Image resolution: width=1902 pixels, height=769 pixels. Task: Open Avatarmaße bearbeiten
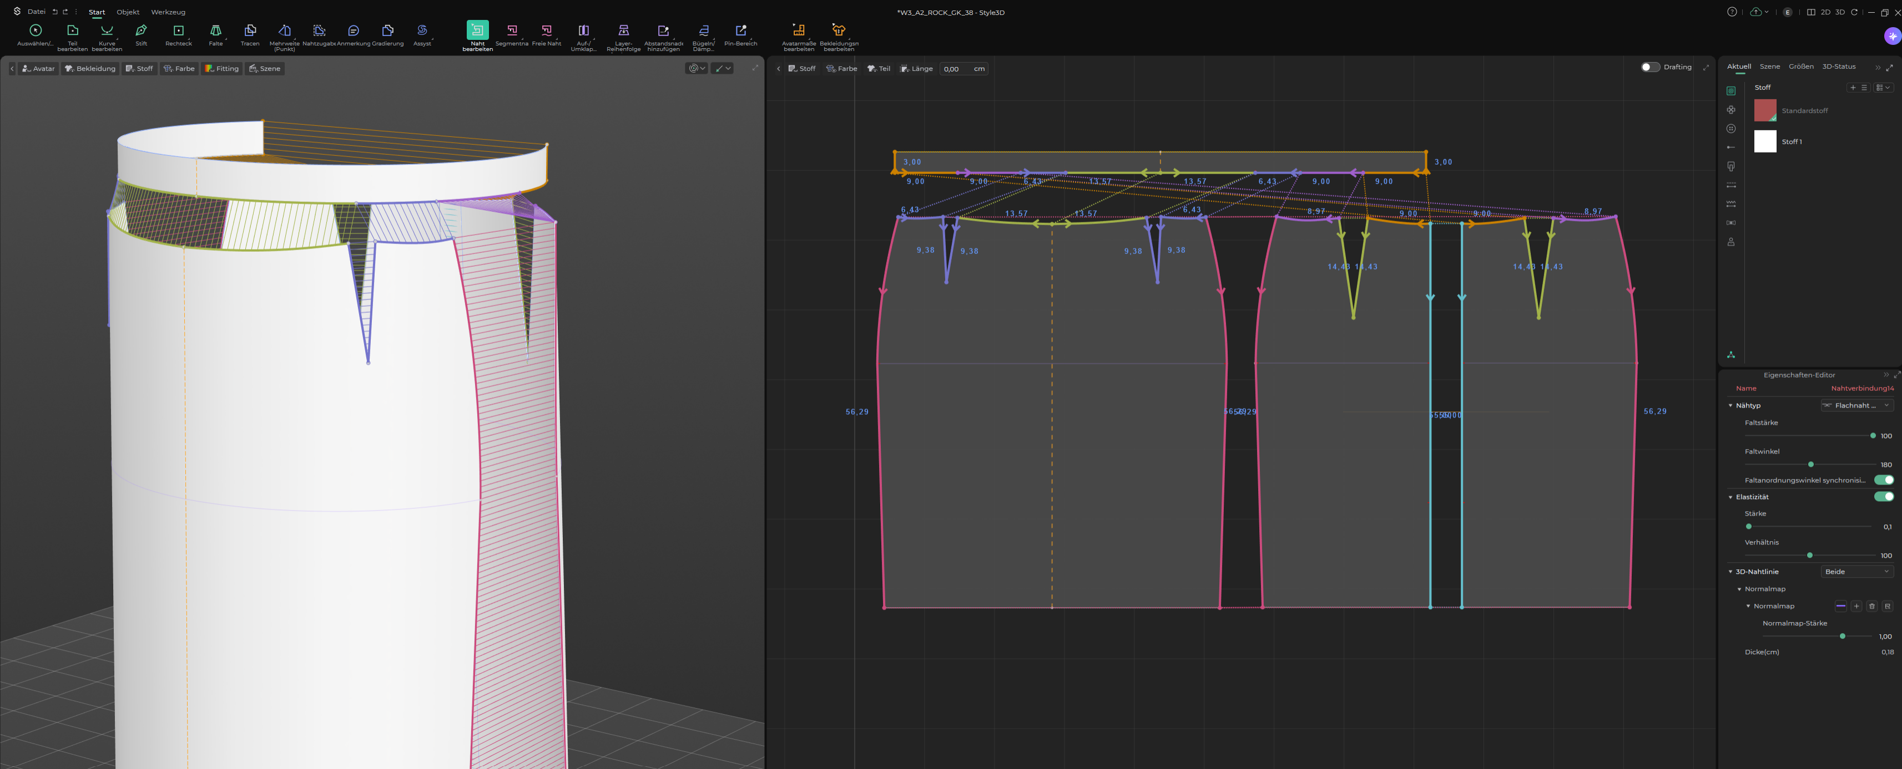(798, 36)
